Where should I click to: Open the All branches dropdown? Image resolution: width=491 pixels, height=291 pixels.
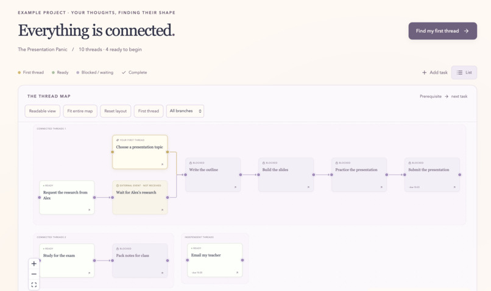pyautogui.click(x=185, y=111)
